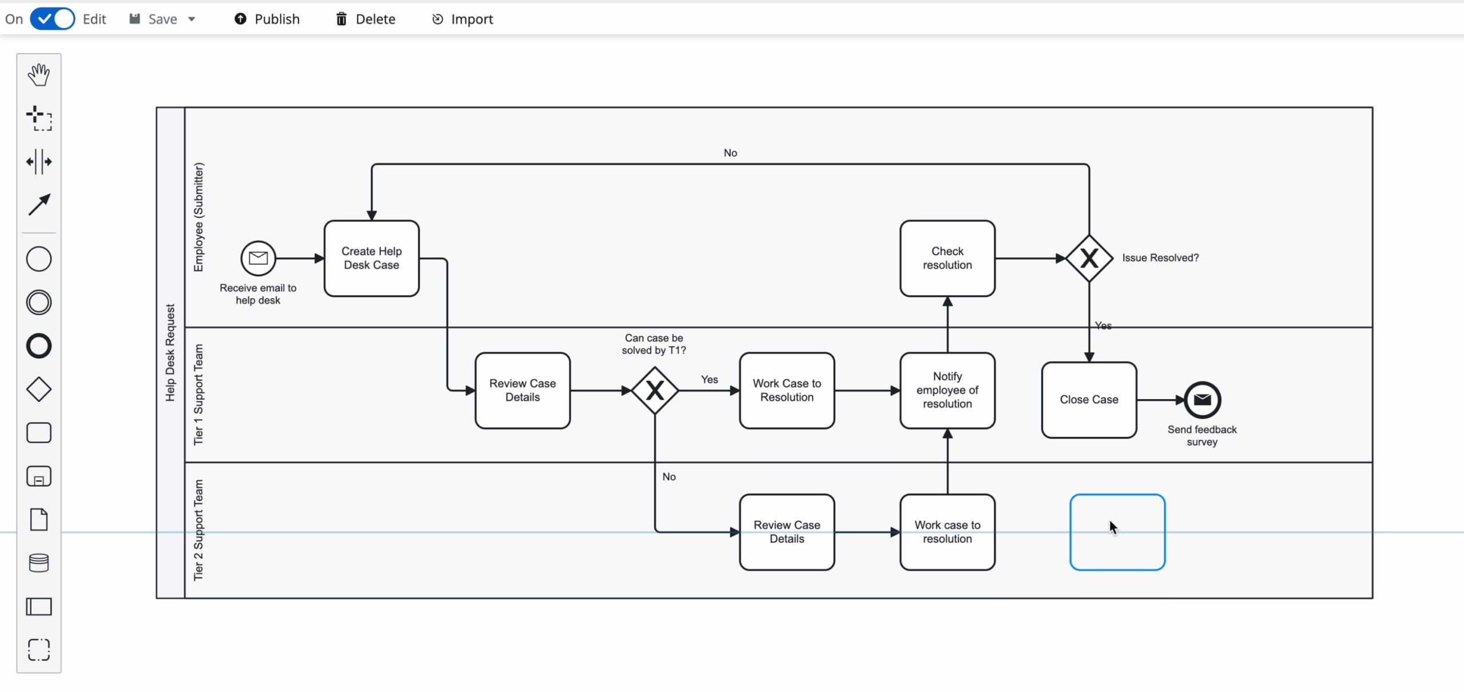Image resolution: width=1464 pixels, height=692 pixels.
Task: Click the Yes label near Work Case
Action: 709,379
